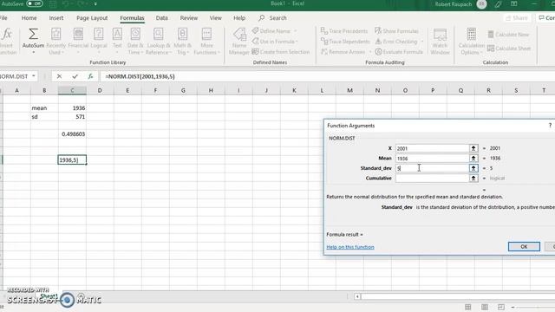Open Lookup & Reference functions
This screenshot has height=312, width=555.
point(158,42)
